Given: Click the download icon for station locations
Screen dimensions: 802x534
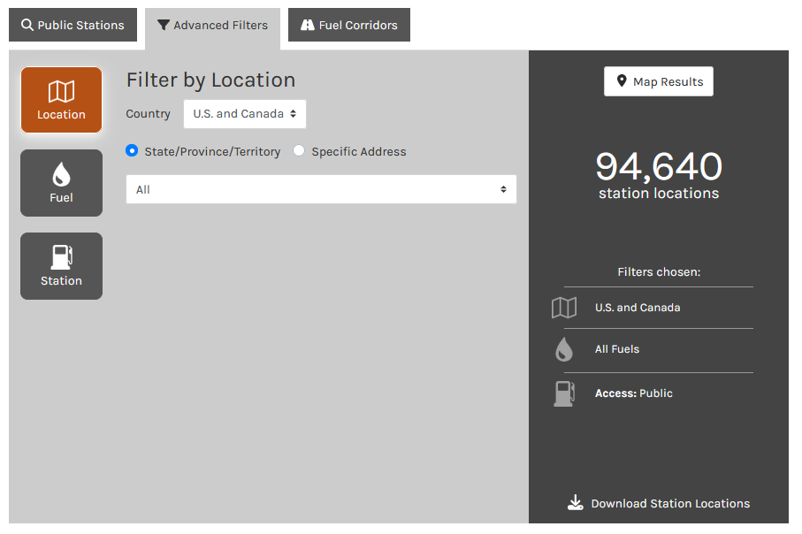Looking at the screenshot, I should (576, 502).
